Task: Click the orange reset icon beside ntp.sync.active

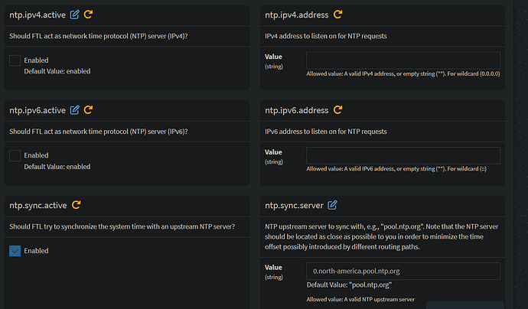Action: [x=77, y=205]
